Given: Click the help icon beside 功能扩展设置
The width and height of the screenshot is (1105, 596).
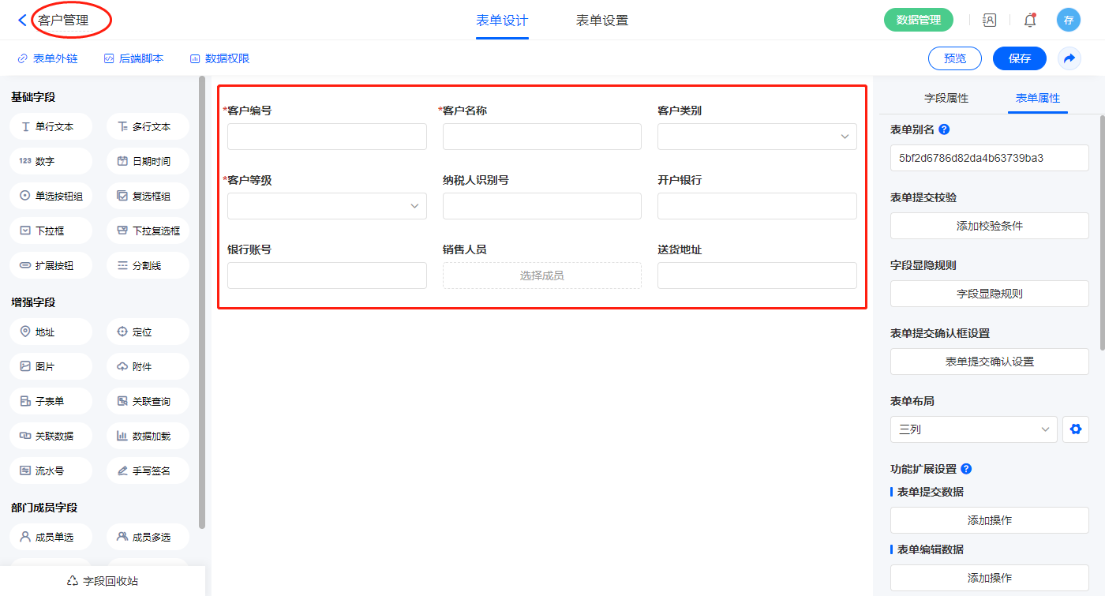Looking at the screenshot, I should pos(966,469).
